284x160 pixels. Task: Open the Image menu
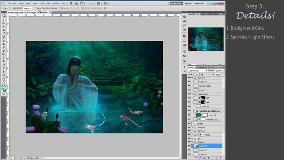click(21, 4)
